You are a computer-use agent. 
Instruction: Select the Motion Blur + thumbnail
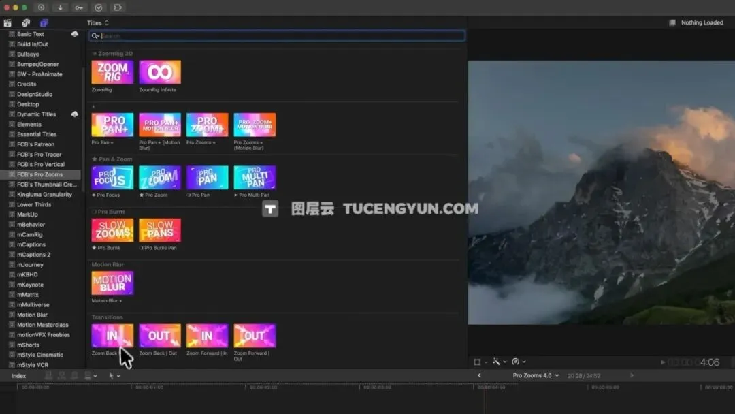112,283
